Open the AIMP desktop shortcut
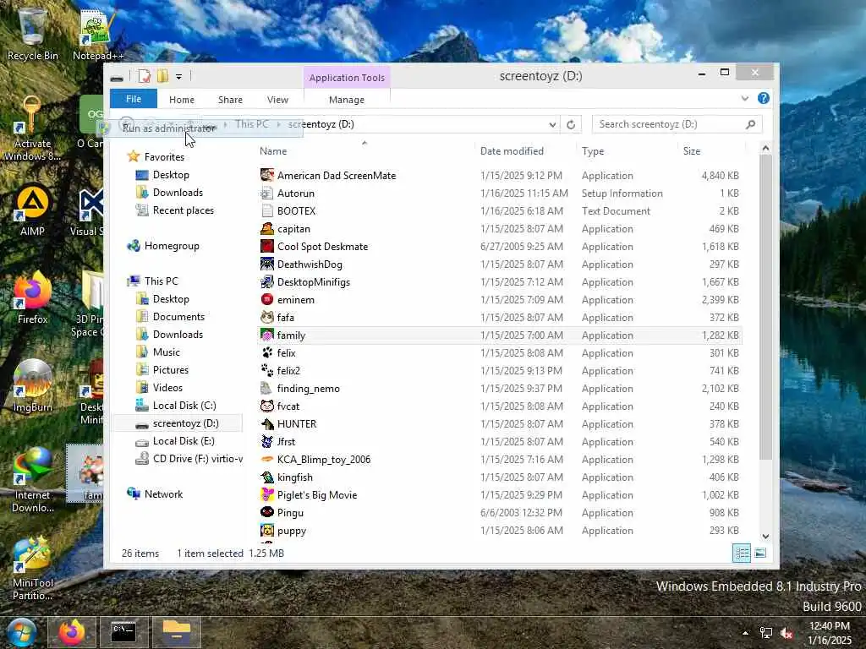This screenshot has width=866, height=649. click(x=32, y=210)
